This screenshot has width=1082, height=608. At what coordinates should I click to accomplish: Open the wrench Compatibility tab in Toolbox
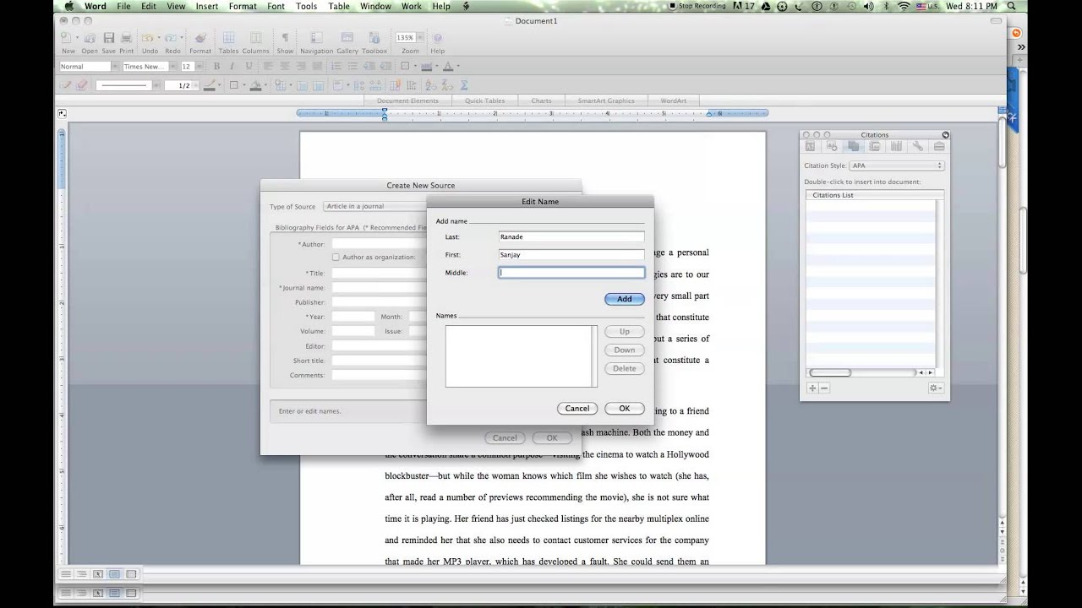coord(918,147)
